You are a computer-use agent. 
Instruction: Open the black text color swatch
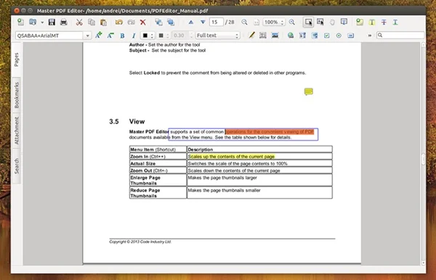click(x=148, y=36)
